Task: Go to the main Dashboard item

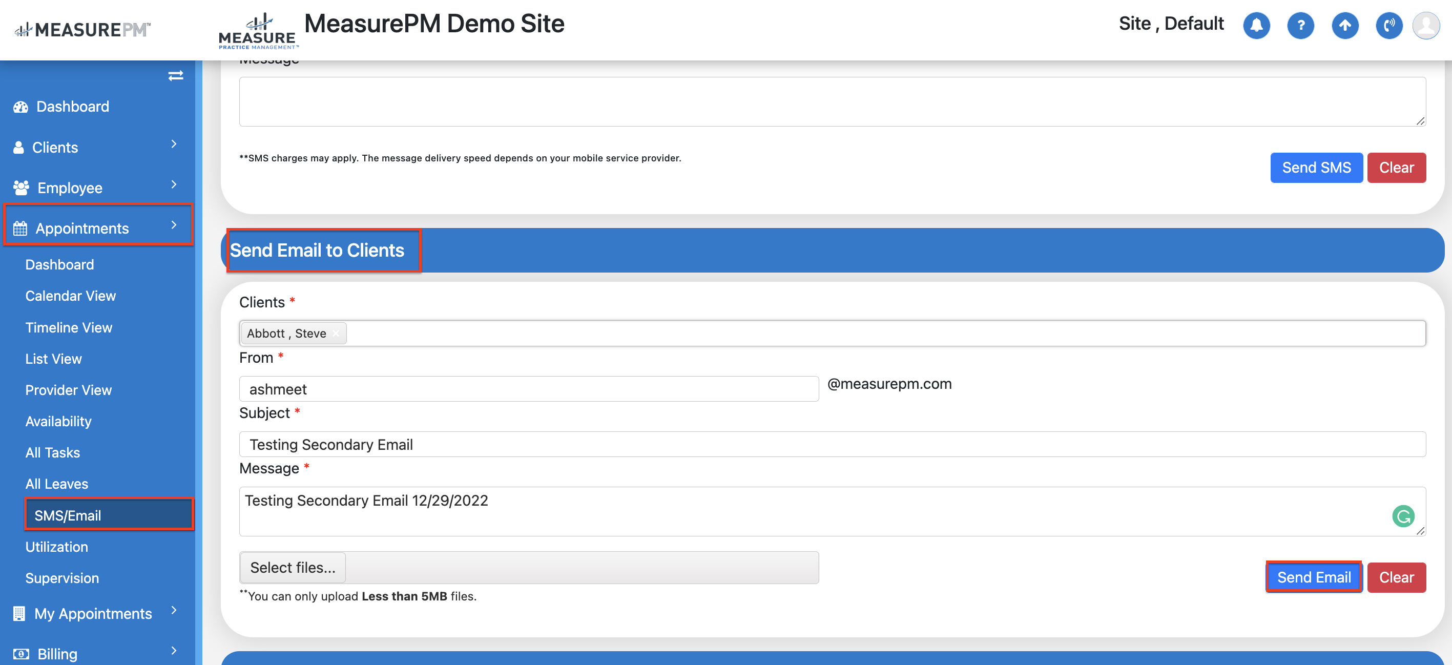Action: [72, 107]
